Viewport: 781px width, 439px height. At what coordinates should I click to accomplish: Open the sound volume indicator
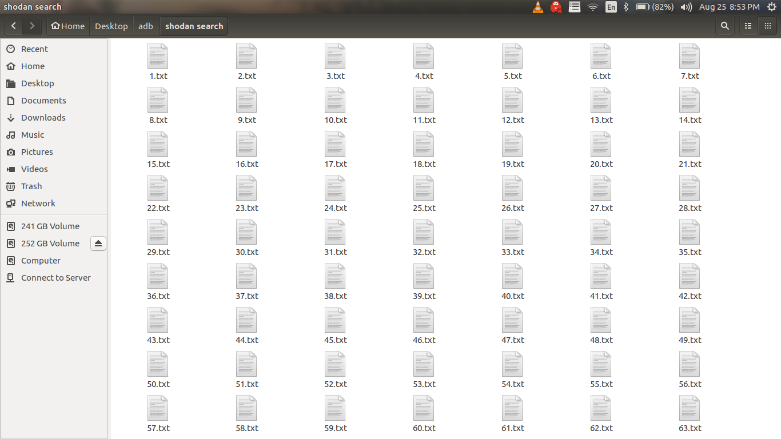click(686, 7)
